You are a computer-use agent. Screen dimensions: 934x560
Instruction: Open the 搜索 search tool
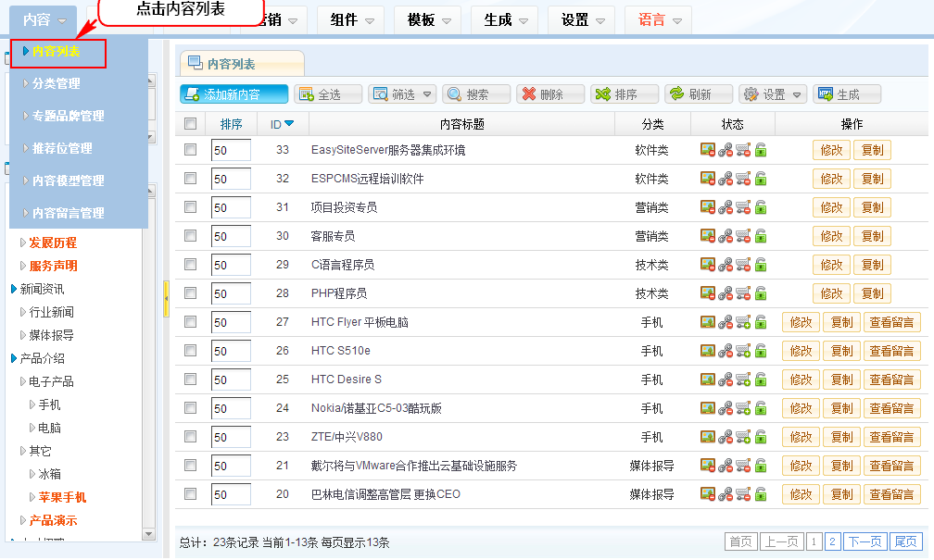(x=476, y=94)
